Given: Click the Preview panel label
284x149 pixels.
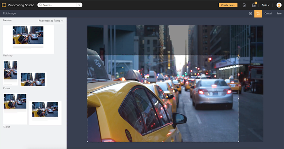Looking at the screenshot, I should pos(7,20).
